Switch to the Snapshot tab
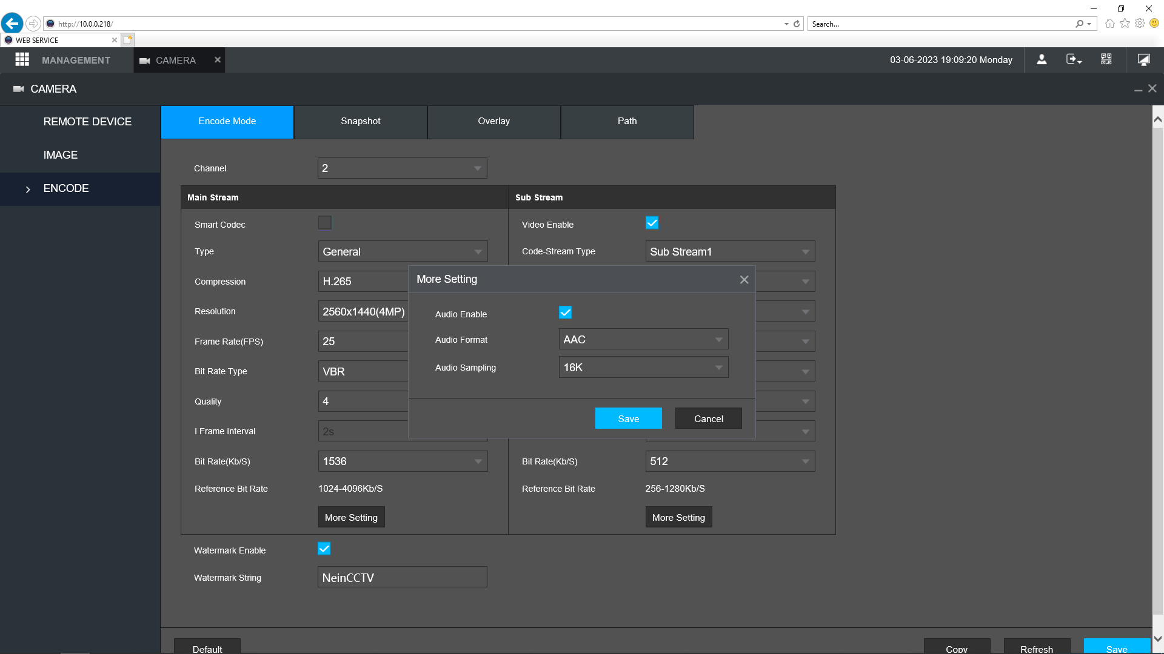The width and height of the screenshot is (1164, 654). pos(361,122)
